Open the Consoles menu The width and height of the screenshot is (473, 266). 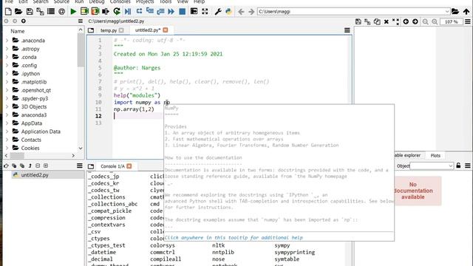pos(120,1)
